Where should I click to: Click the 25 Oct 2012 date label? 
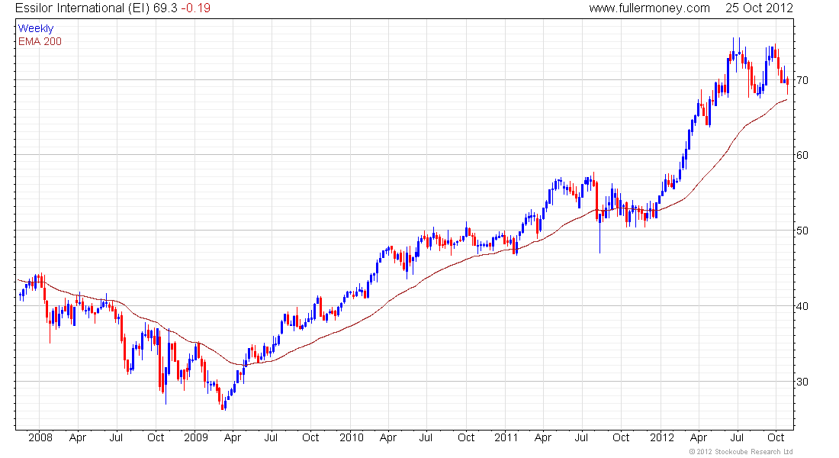click(x=759, y=8)
